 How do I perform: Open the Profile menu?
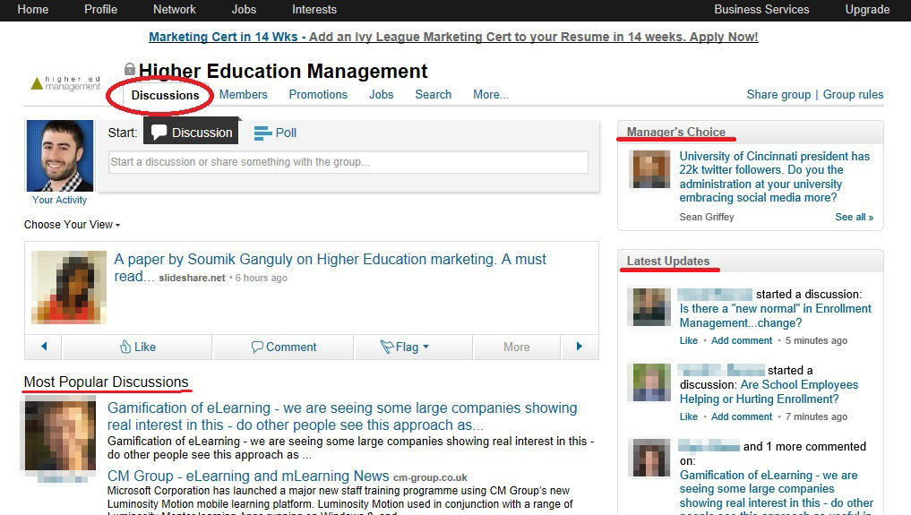(100, 9)
